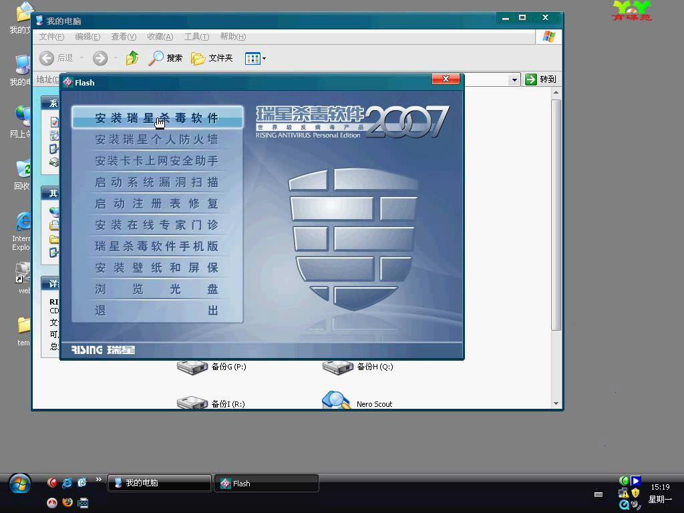Click the vertical scrollbar thumb in 我的电脑
Image resolution: width=684 pixels, height=513 pixels.
click(556, 214)
